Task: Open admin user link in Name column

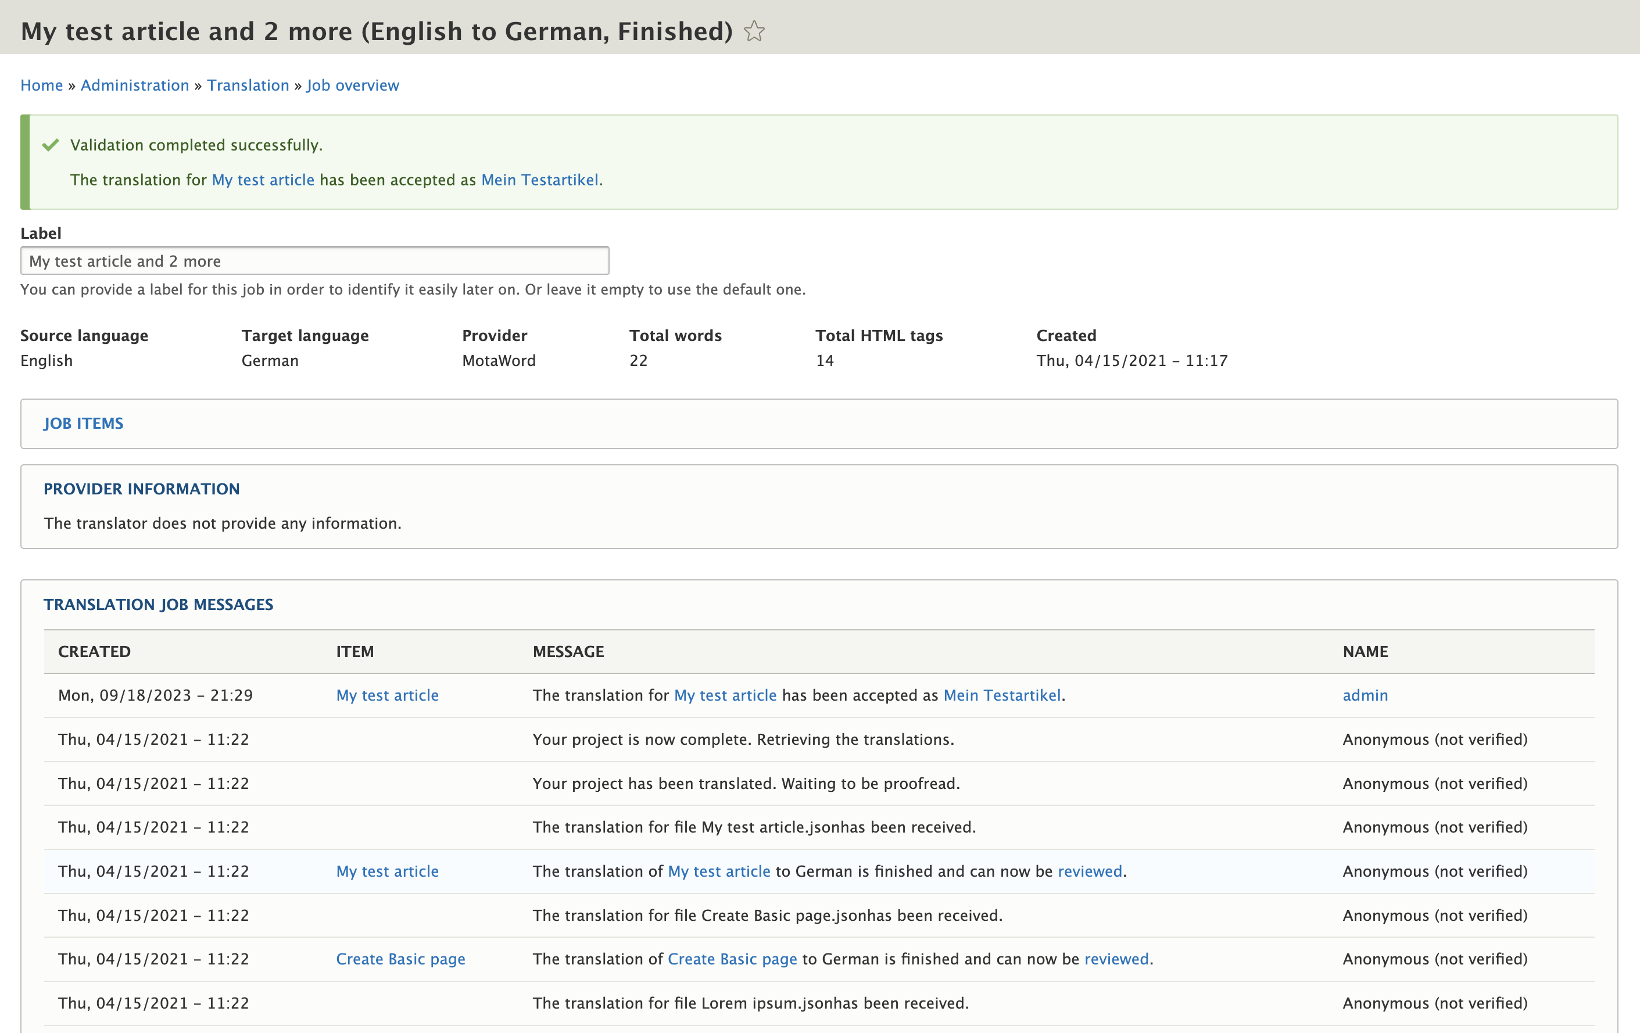Action: [x=1364, y=695]
